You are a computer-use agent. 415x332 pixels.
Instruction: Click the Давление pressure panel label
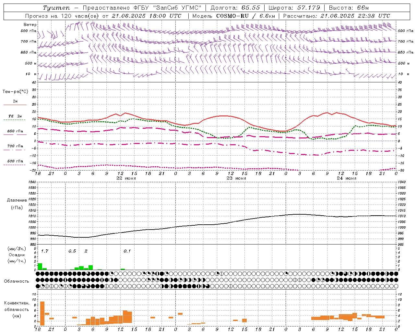coord(17,200)
